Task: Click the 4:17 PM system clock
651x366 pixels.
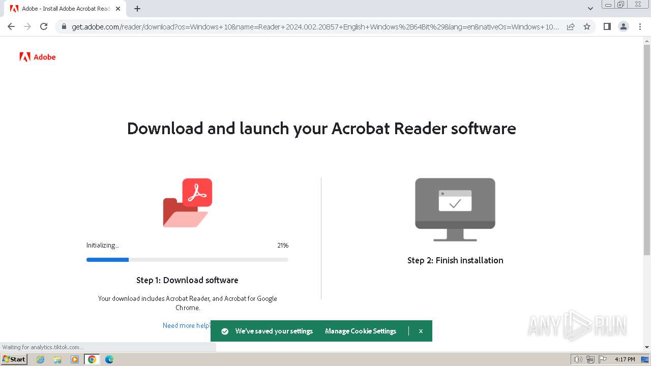Action: pyautogui.click(x=625, y=359)
